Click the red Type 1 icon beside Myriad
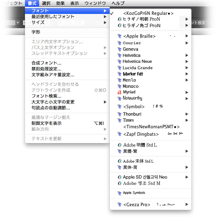The height and width of the screenshot is (217, 217). click(119, 92)
